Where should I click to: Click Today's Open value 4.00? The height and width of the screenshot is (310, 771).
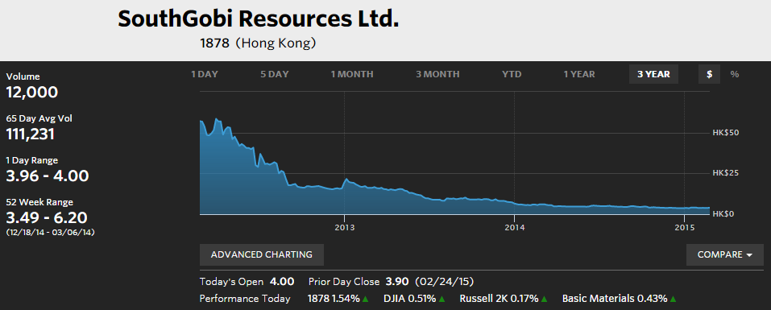click(x=282, y=282)
